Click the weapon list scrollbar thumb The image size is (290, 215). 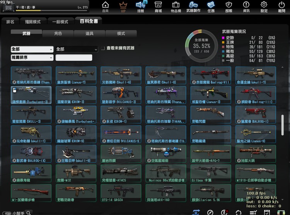coord(282,125)
